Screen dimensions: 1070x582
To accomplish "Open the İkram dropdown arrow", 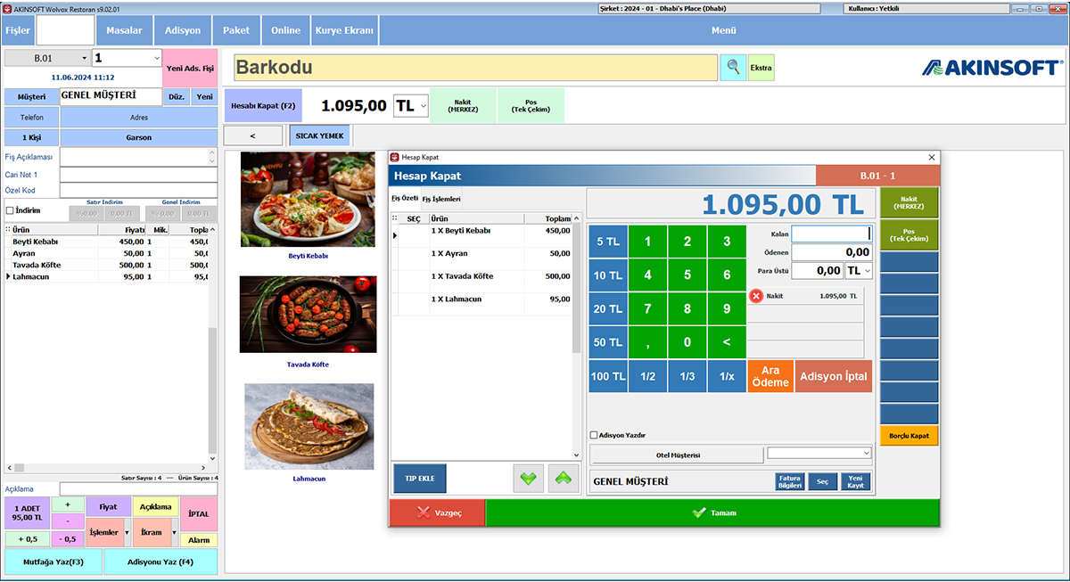I will tap(174, 532).
